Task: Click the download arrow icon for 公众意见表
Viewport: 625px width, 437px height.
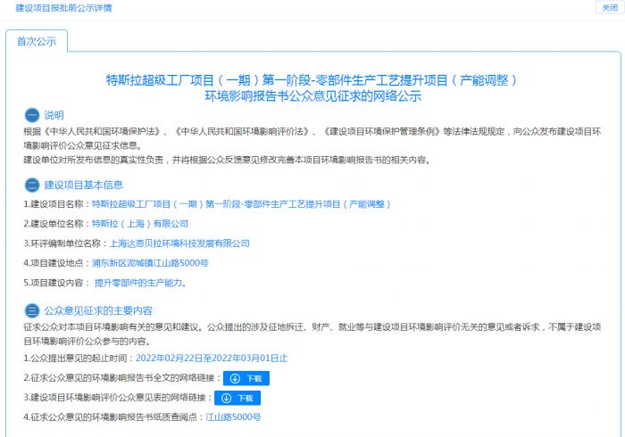Action: 227,398
